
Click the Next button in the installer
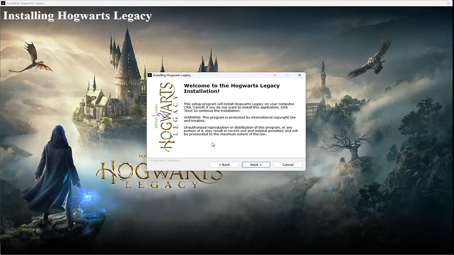click(256, 165)
